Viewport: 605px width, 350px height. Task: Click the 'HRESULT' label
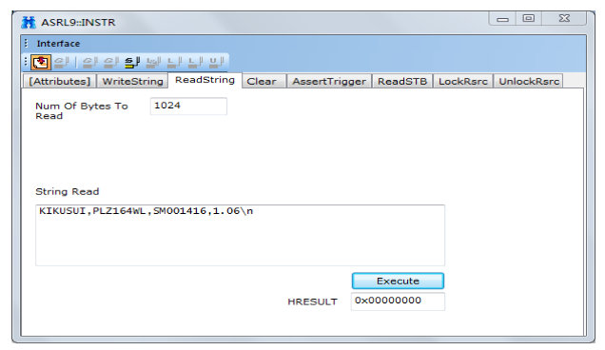[312, 301]
